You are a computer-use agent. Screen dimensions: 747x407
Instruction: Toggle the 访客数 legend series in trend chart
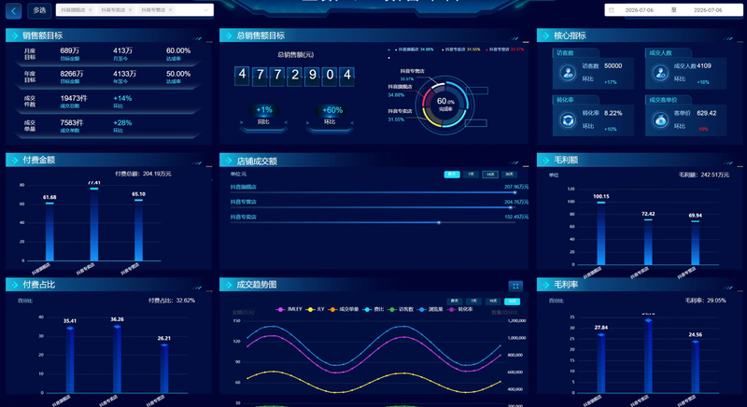click(x=401, y=309)
